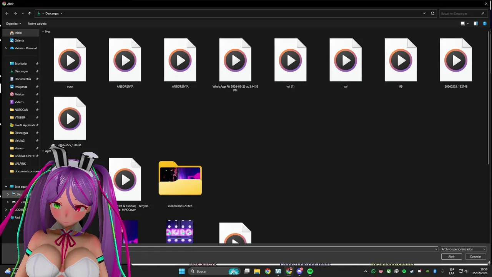Collapse the Ayer group
492x277 pixels.
[43, 151]
